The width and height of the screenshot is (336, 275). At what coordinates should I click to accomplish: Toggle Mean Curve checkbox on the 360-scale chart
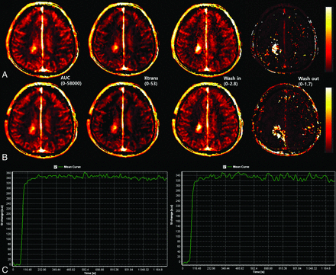[x=55, y=167]
